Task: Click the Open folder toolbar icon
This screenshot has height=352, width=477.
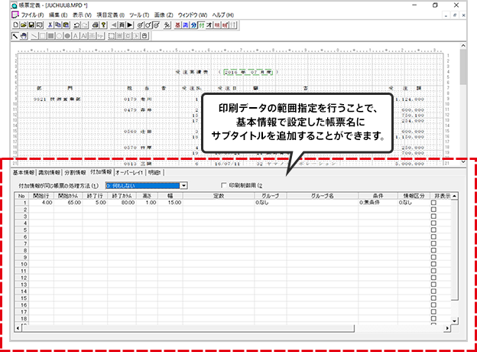Action: coord(24,25)
